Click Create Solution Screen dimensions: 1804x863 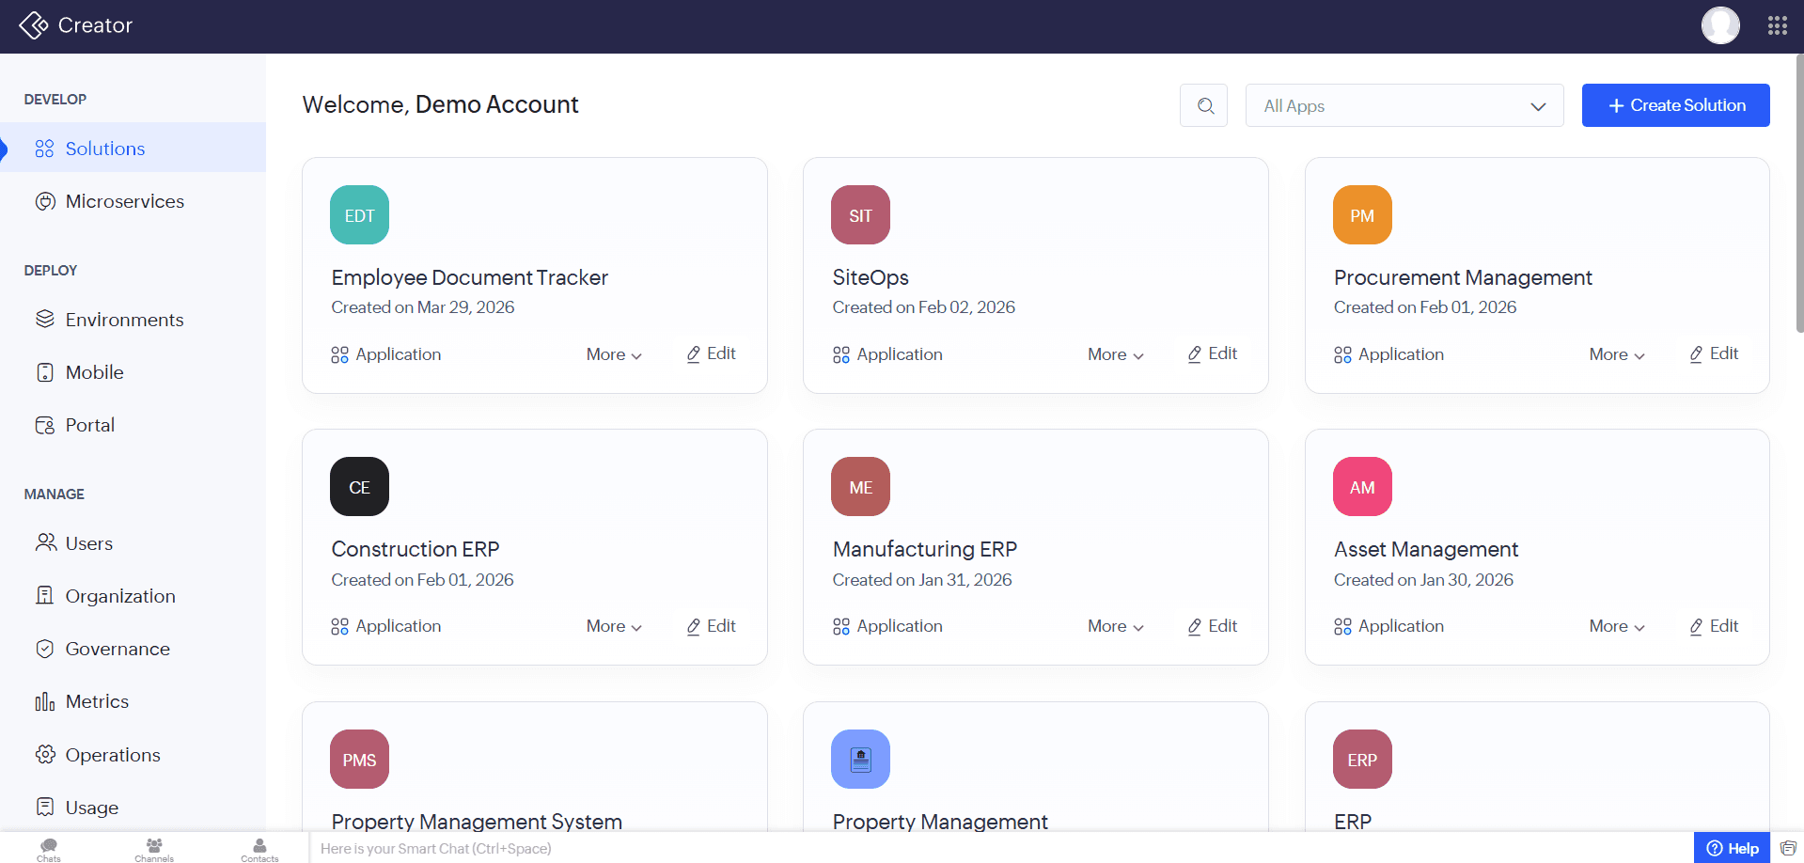click(x=1675, y=105)
